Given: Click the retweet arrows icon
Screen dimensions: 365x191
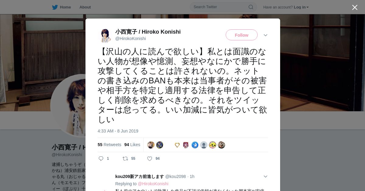Looking at the screenshot, I should pos(125,159).
